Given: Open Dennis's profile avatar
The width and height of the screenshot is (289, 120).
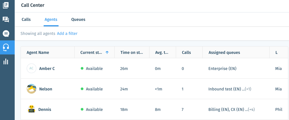Looking at the screenshot, I should click(x=31, y=109).
